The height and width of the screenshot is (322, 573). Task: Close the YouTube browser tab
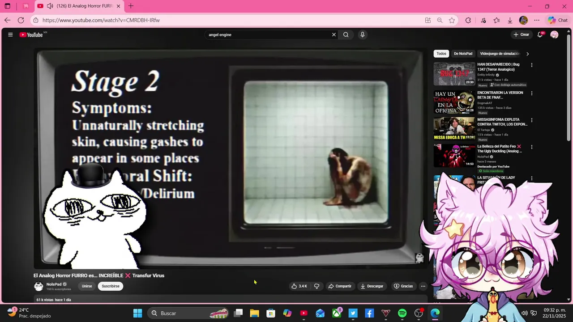118,6
